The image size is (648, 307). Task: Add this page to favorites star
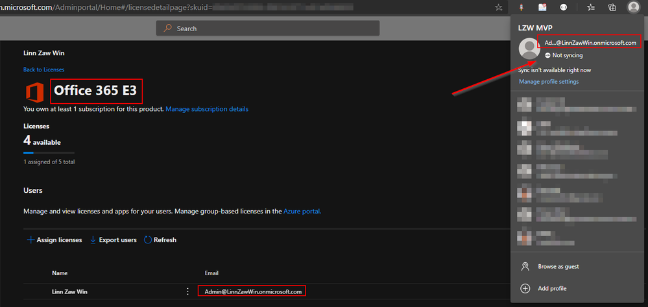click(x=499, y=7)
